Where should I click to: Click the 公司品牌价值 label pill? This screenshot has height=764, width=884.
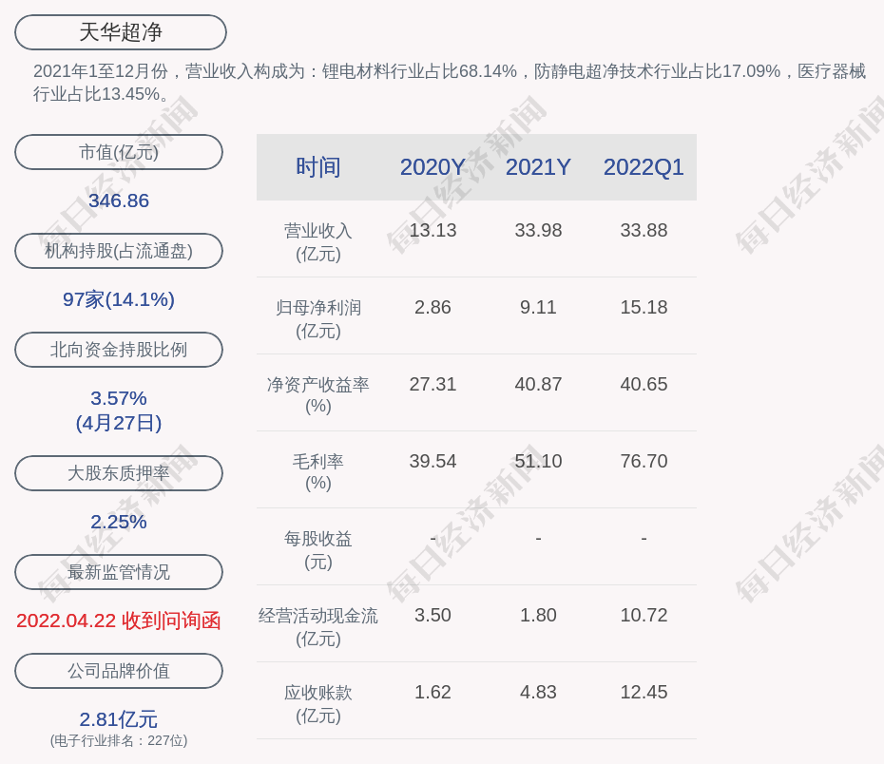pos(119,671)
